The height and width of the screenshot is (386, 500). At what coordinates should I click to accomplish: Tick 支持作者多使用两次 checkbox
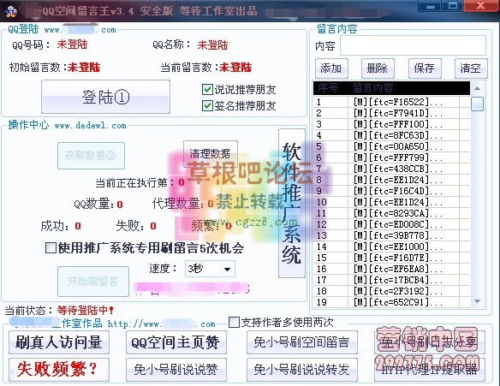point(234,323)
